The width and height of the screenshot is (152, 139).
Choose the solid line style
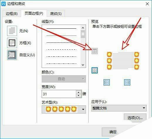tap(61, 28)
